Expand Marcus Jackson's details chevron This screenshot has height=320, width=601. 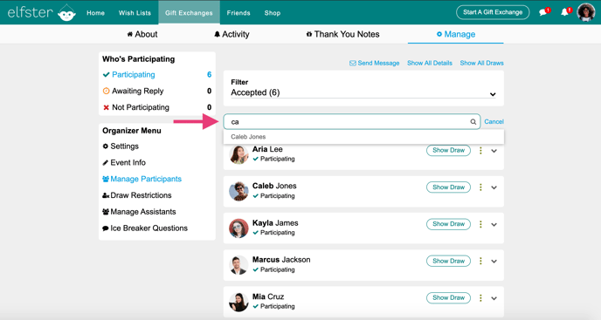coord(494,262)
